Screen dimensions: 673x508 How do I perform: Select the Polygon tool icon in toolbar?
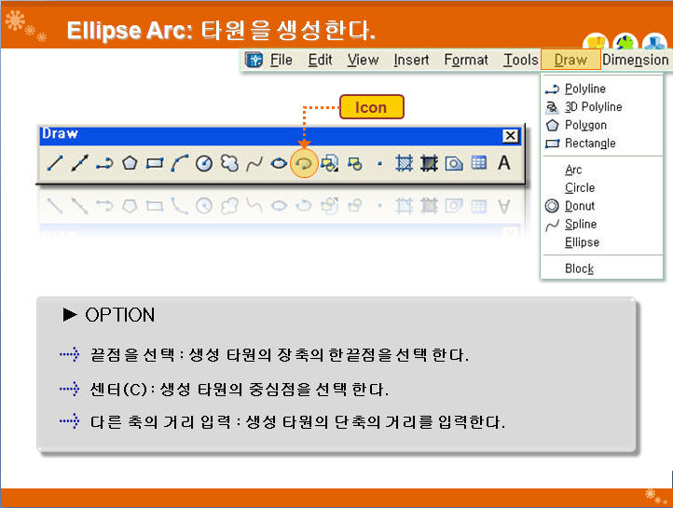click(130, 163)
